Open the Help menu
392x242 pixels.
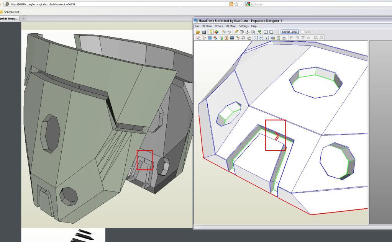click(x=254, y=26)
